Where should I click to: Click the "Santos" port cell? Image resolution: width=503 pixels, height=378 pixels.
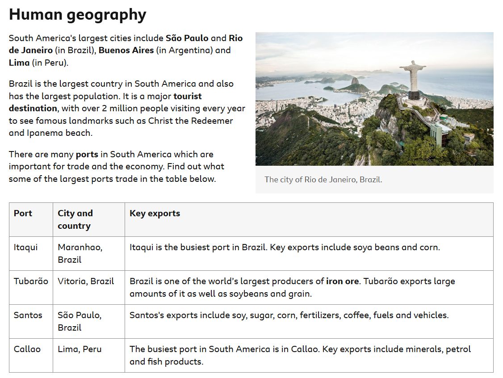(x=31, y=322)
